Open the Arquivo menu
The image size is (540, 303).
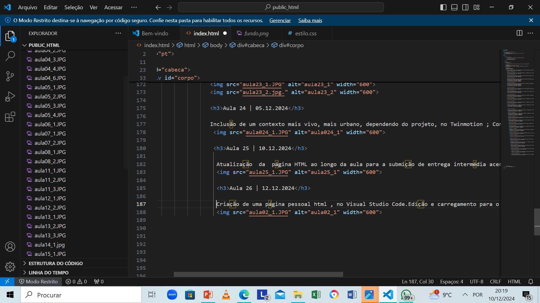(x=27, y=7)
